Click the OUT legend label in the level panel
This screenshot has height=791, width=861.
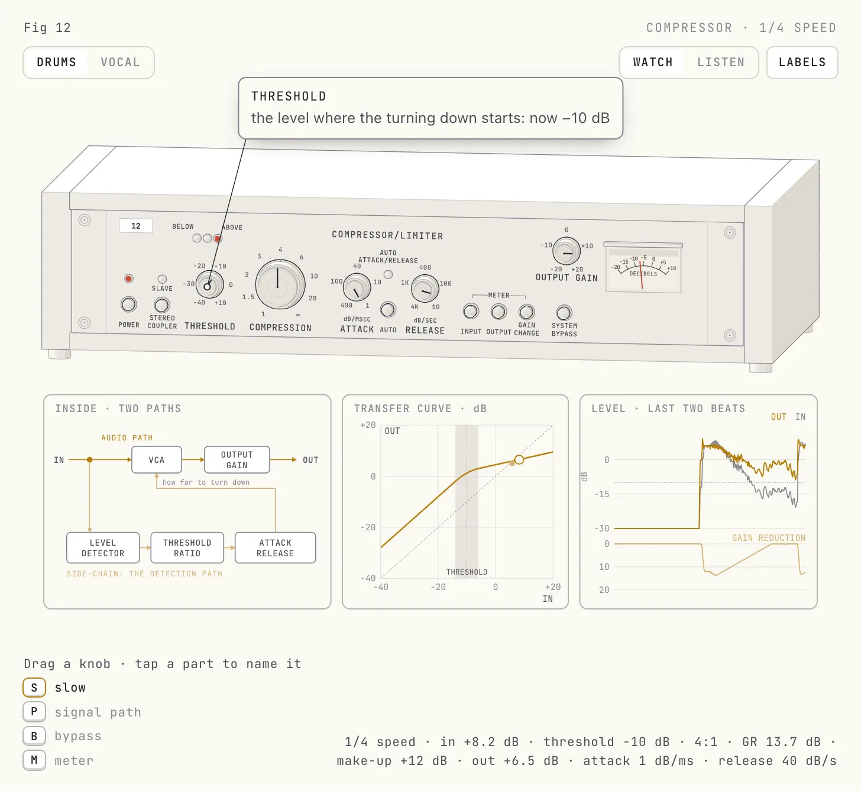tap(779, 417)
